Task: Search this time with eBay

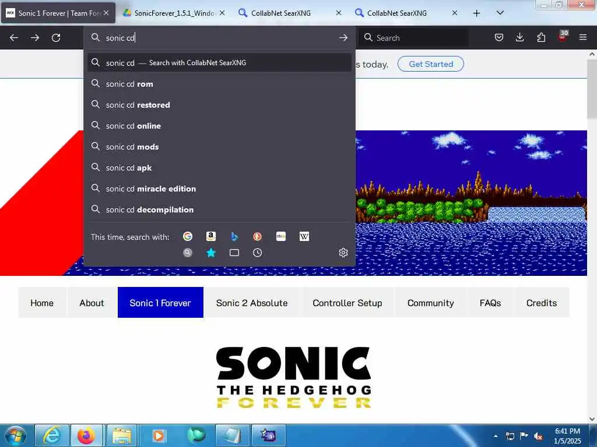Action: [281, 236]
